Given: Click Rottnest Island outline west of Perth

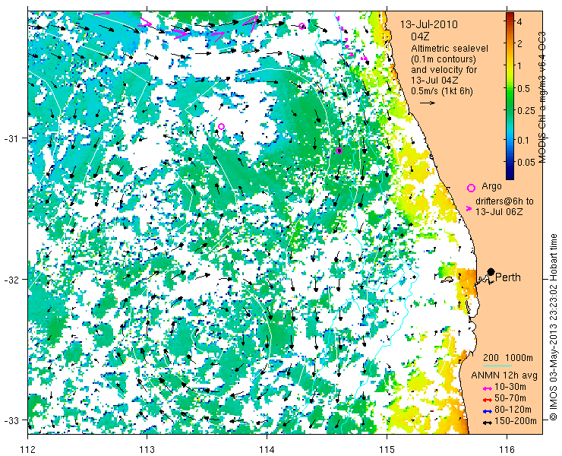Looking at the screenshot, I should click(x=447, y=279).
